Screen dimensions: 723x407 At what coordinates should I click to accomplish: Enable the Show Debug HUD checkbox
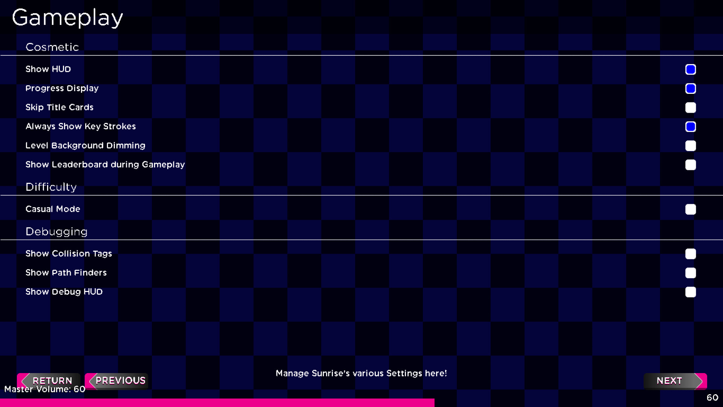[690, 292]
